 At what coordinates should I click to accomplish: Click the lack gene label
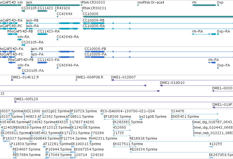click(x=29, y=2)
